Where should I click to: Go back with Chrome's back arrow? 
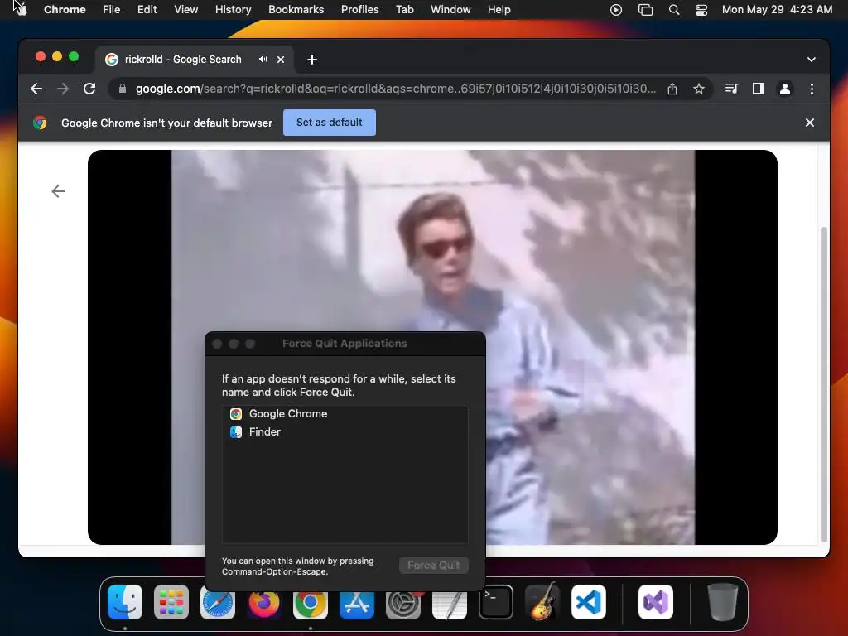36,89
